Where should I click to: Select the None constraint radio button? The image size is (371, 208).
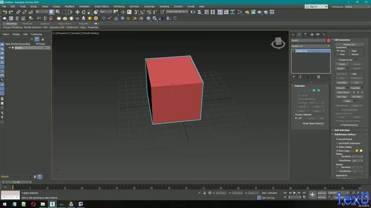pos(338,51)
